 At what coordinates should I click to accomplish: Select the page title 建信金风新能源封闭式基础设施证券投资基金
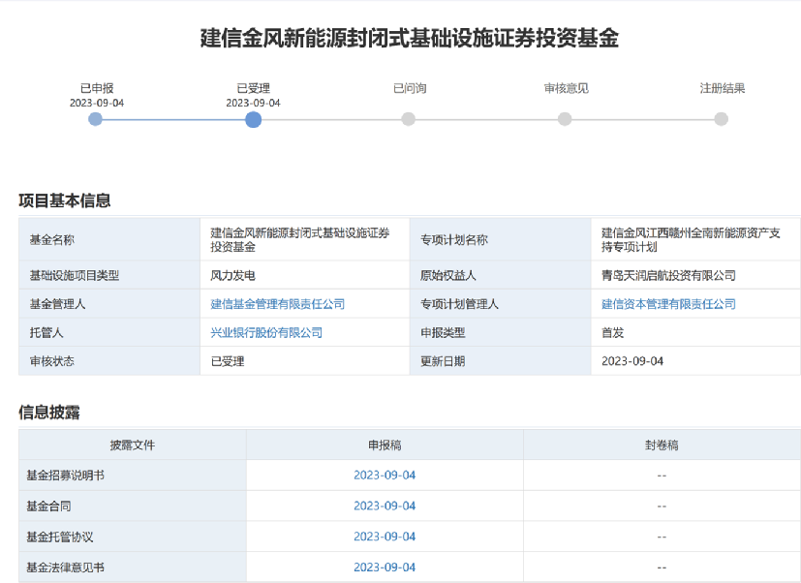pyautogui.click(x=409, y=39)
